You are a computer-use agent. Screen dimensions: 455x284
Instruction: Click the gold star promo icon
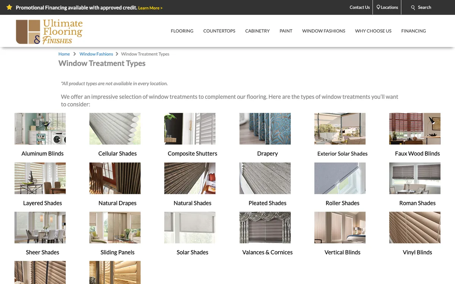(9, 7)
